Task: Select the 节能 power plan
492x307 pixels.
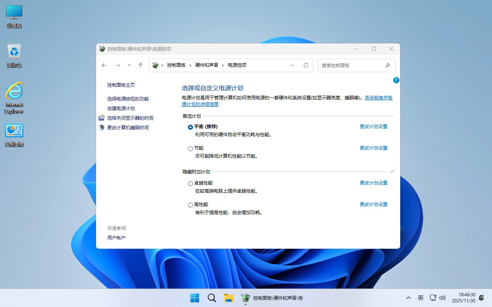Action: coord(190,148)
